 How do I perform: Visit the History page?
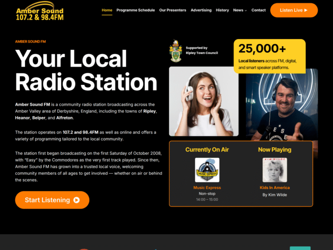pos(222,10)
